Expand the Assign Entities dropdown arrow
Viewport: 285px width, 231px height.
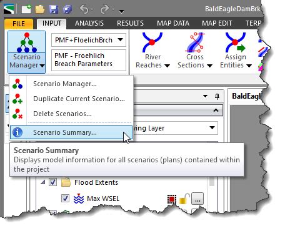coord(249,66)
